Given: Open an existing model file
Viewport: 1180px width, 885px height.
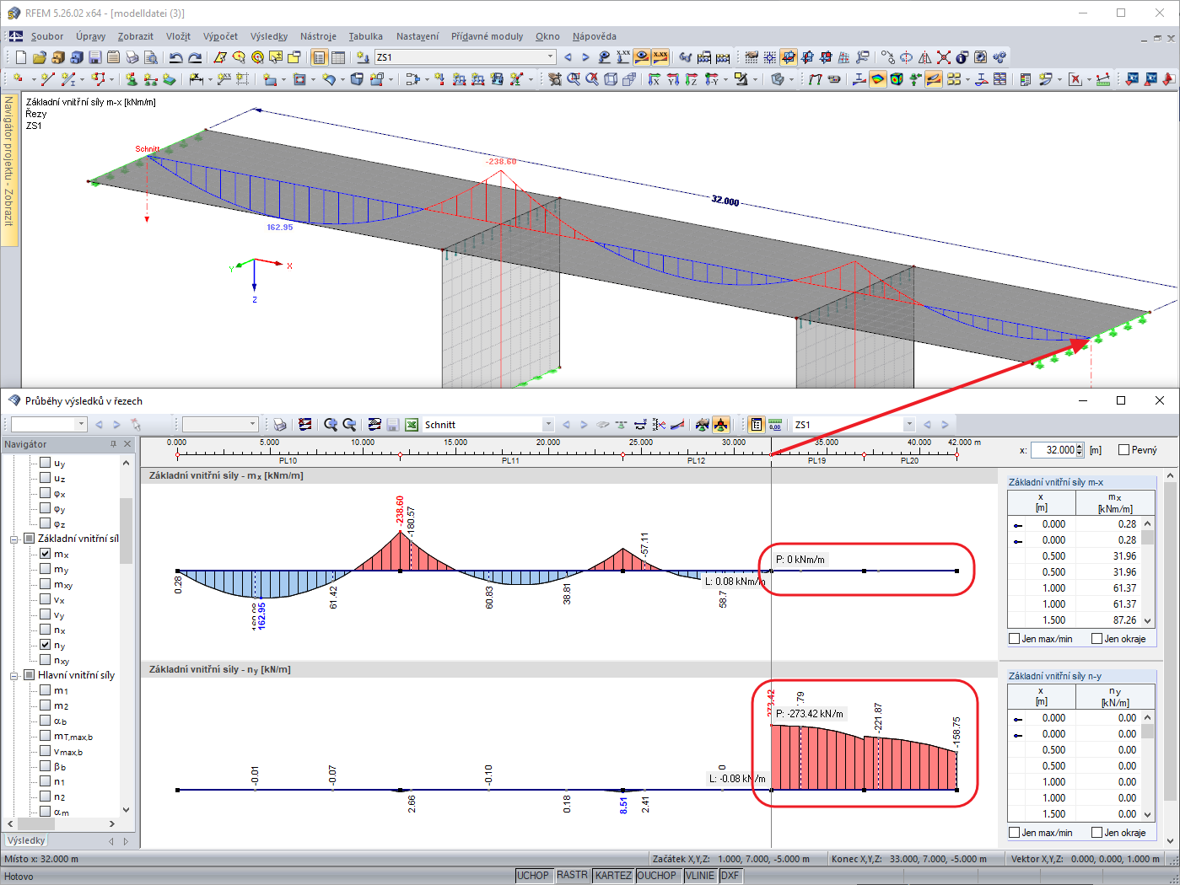Looking at the screenshot, I should [40, 57].
